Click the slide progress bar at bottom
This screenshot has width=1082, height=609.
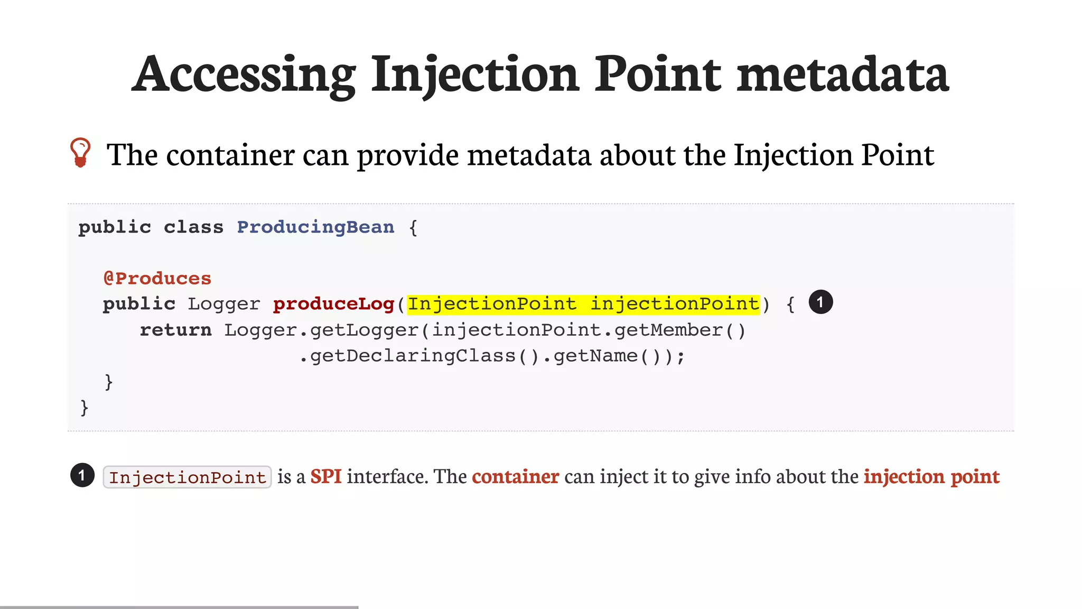(179, 607)
